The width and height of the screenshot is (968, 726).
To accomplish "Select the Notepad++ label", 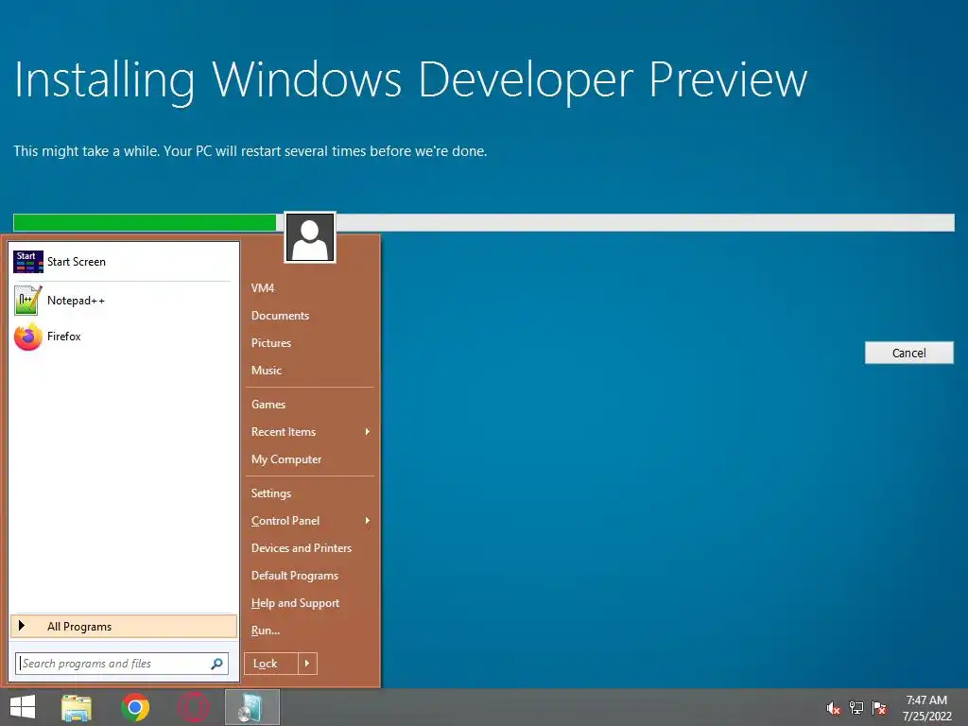I will [x=76, y=301].
